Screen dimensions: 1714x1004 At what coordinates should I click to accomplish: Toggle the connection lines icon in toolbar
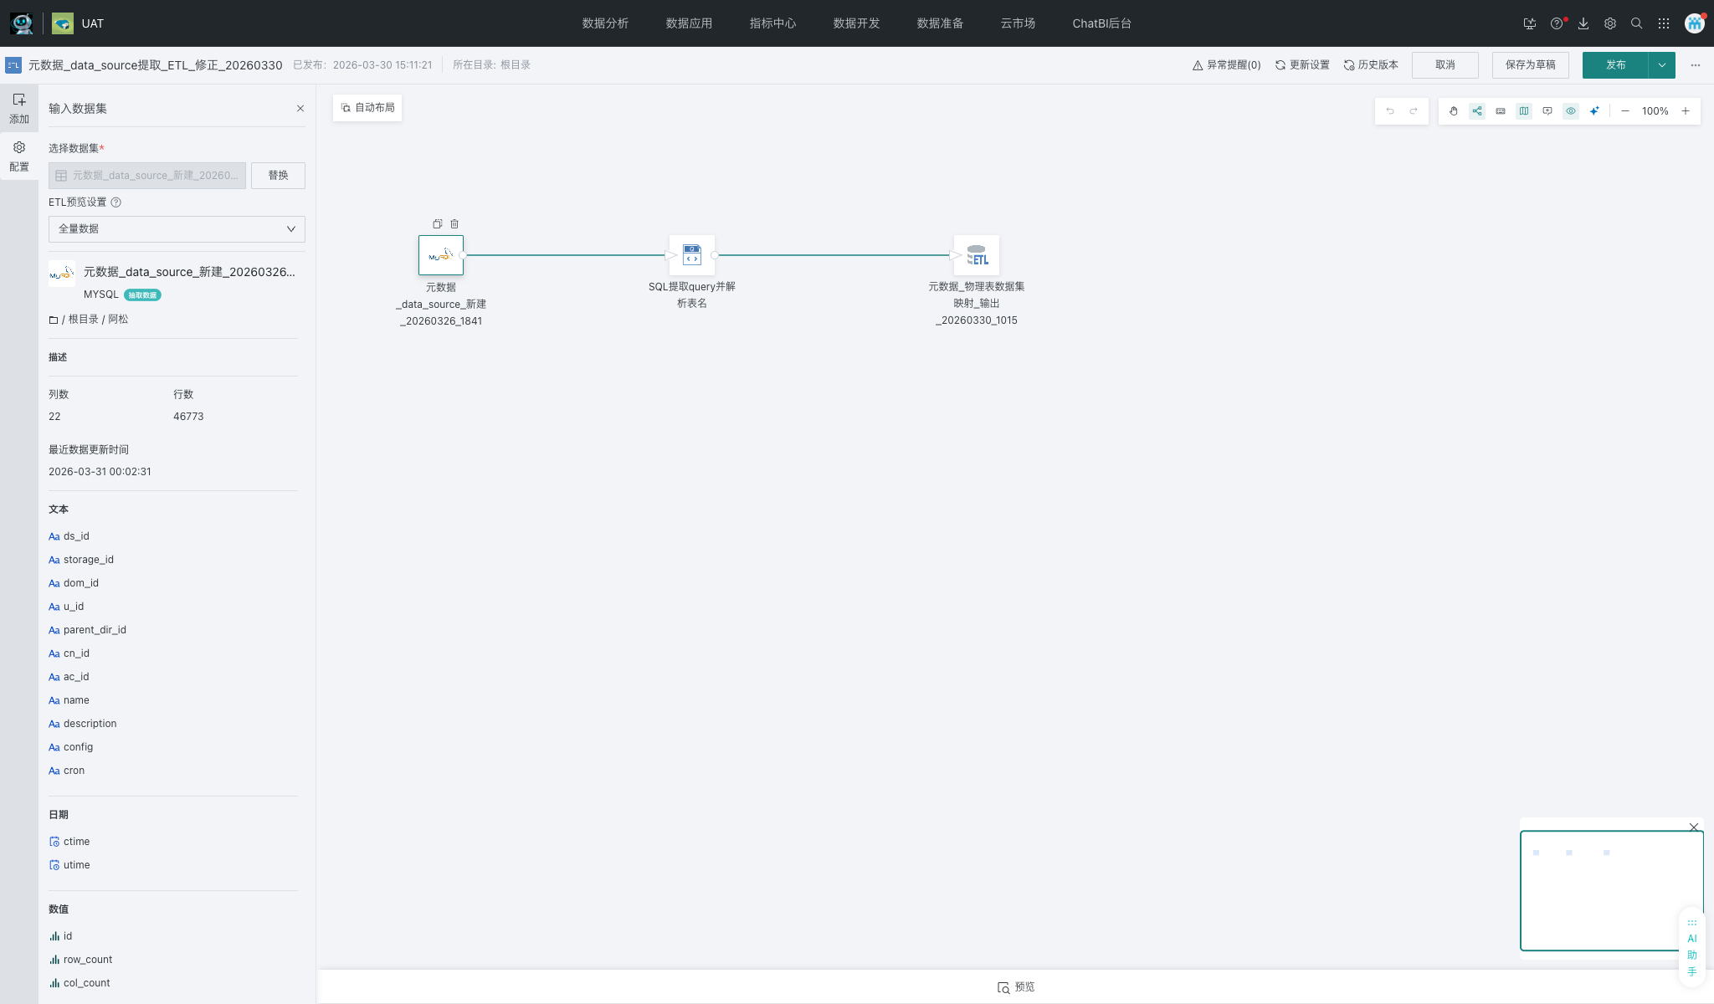tap(1477, 111)
